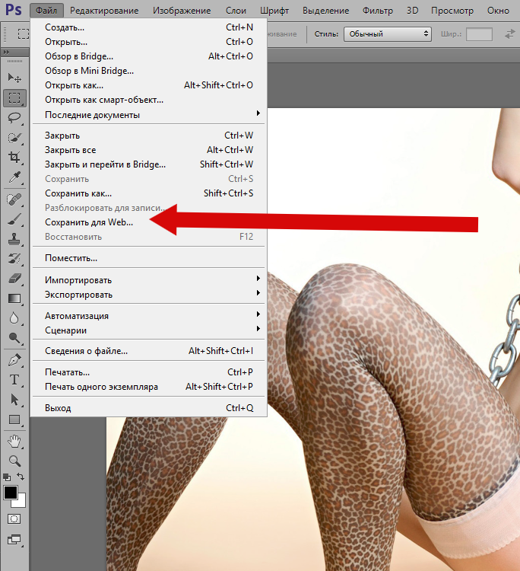Choose Открыть... menu item
This screenshot has height=571, width=520.
[147, 42]
